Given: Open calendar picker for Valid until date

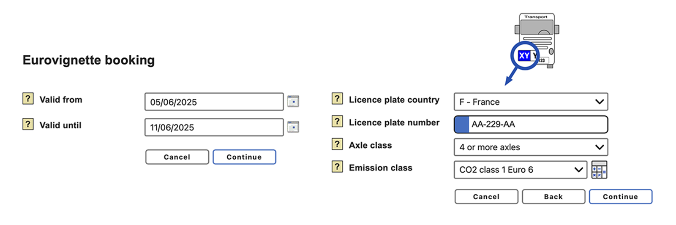Looking at the screenshot, I should [x=293, y=127].
